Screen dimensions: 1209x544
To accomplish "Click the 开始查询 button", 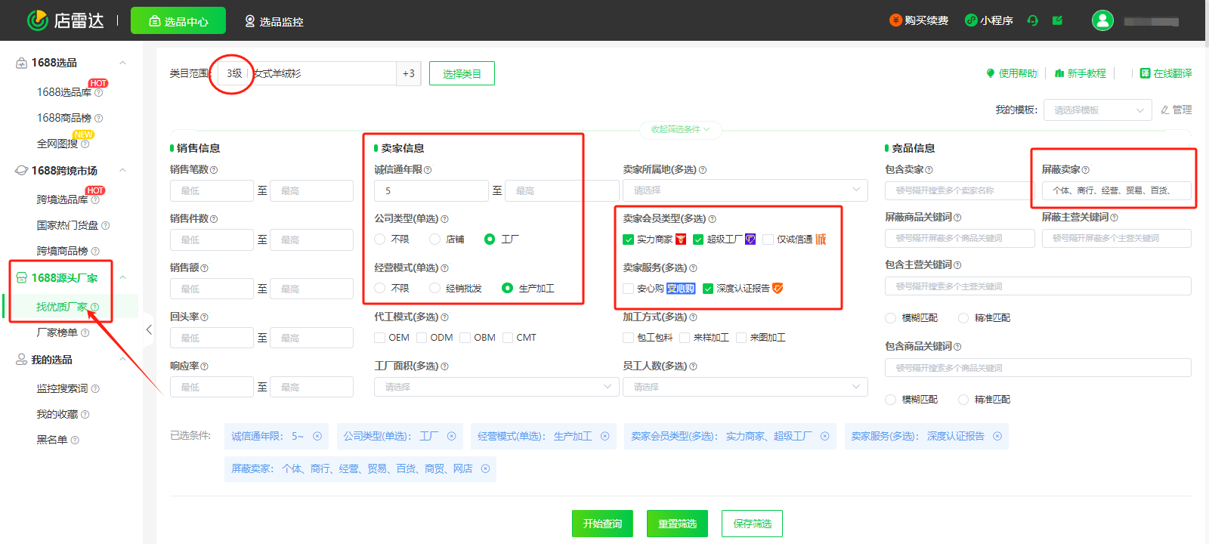I will (602, 524).
